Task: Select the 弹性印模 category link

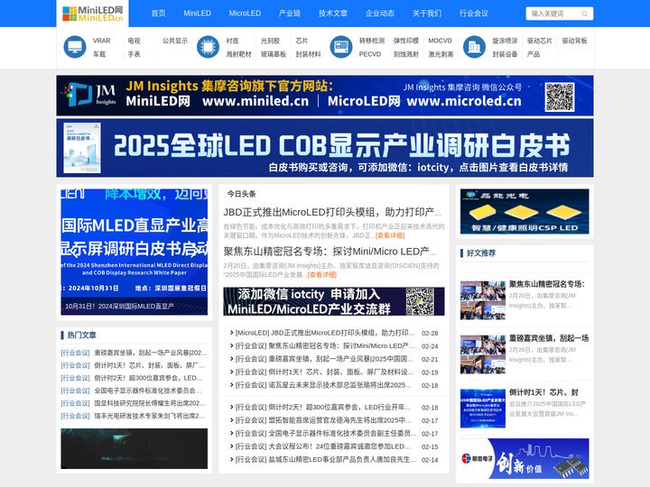Action: click(406, 41)
